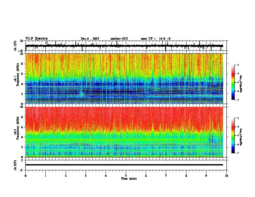Click the '3' tick label on time axis
This screenshot has width=255, height=197.
point(86,176)
